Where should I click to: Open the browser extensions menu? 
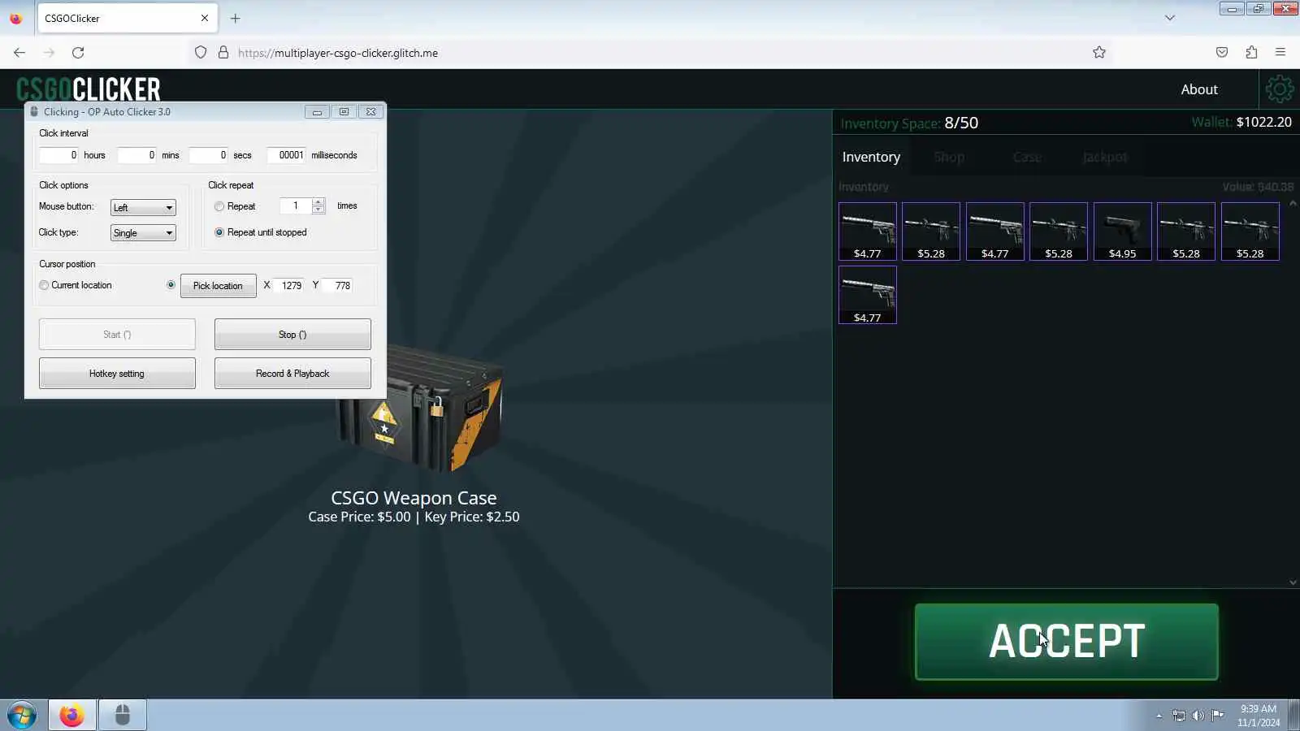(x=1251, y=53)
